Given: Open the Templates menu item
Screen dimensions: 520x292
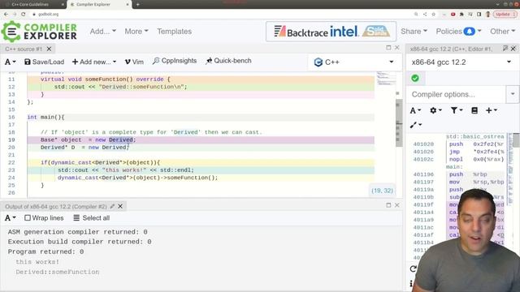Looking at the screenshot, I should [x=174, y=32].
